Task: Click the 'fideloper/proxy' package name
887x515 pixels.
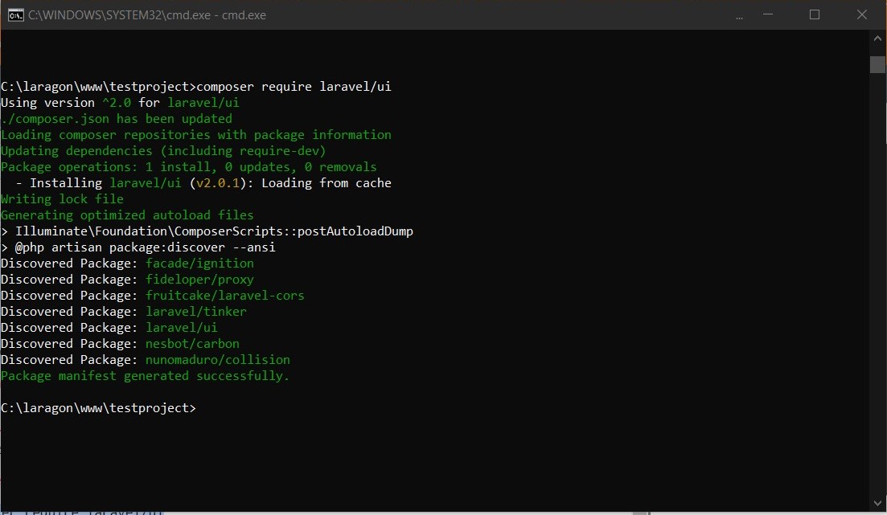Action: pos(199,280)
